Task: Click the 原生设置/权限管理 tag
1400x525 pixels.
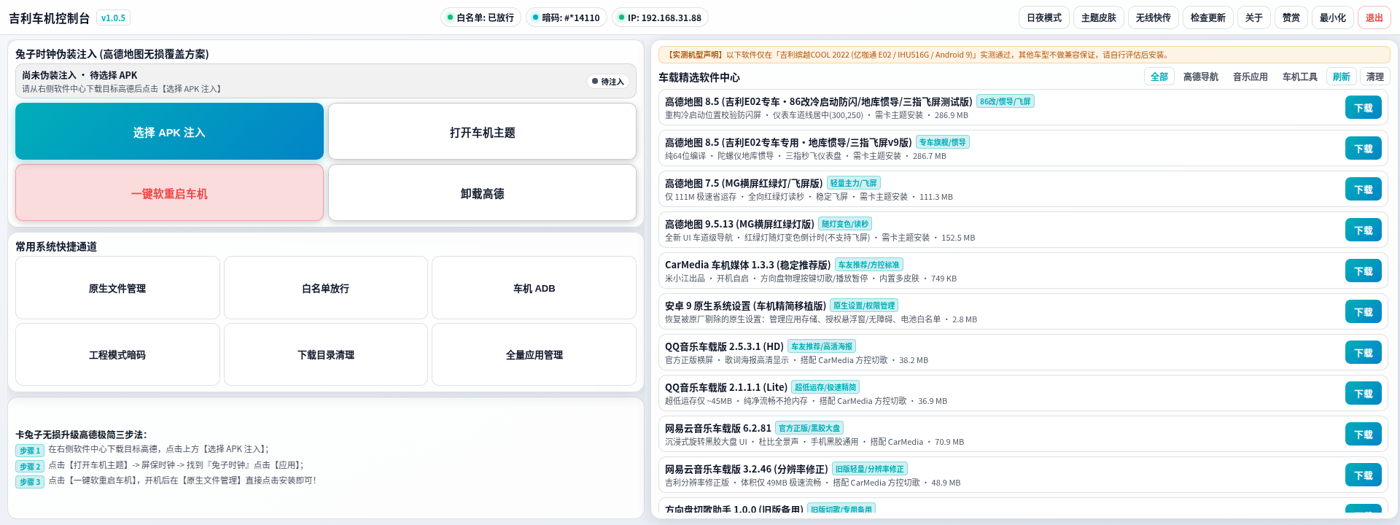Action: pos(864,306)
